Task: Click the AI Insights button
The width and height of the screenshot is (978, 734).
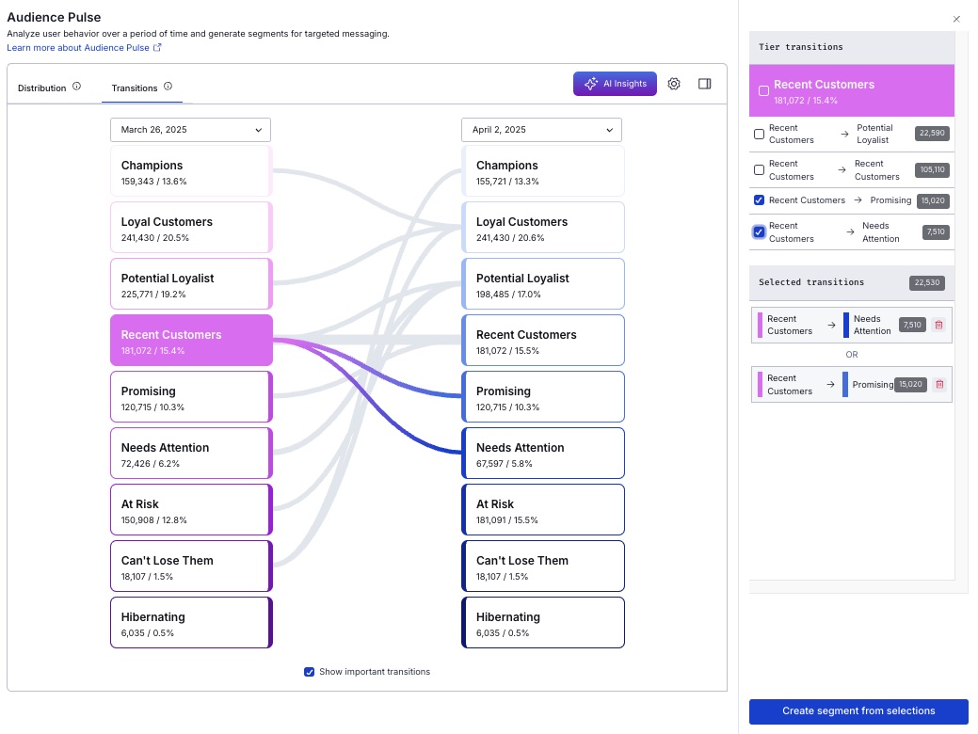Action: coord(615,84)
